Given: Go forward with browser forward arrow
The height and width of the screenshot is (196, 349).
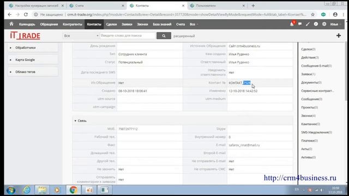Looking at the screenshot, I should pyautogui.click(x=18, y=15).
